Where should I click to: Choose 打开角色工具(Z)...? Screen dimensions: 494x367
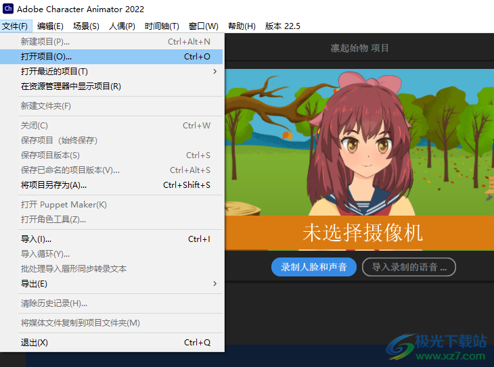pyautogui.click(x=111, y=220)
